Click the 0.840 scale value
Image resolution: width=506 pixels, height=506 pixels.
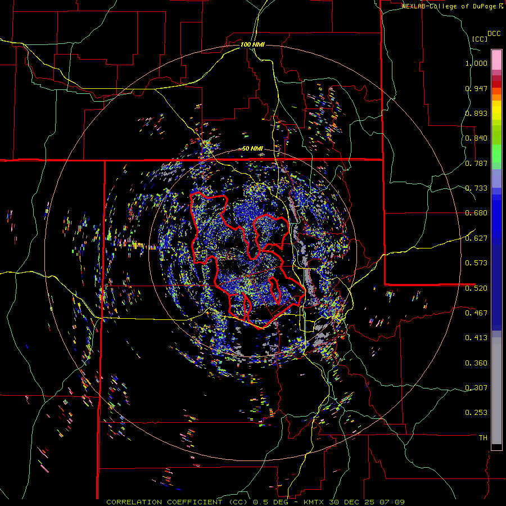pos(476,138)
